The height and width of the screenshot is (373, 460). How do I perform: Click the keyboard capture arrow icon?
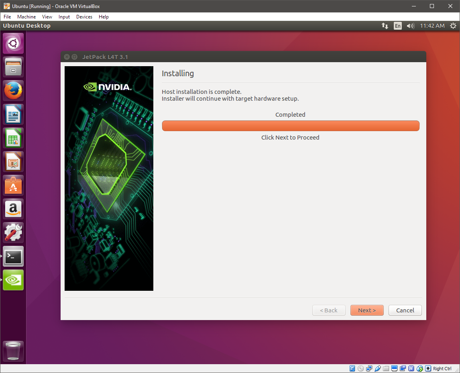coord(428,369)
